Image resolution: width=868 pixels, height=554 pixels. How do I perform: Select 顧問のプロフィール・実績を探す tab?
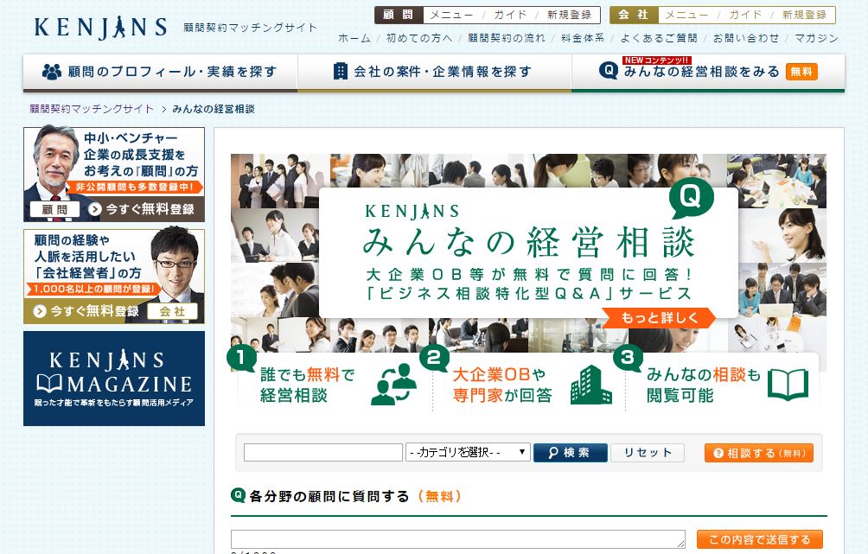tap(160, 73)
